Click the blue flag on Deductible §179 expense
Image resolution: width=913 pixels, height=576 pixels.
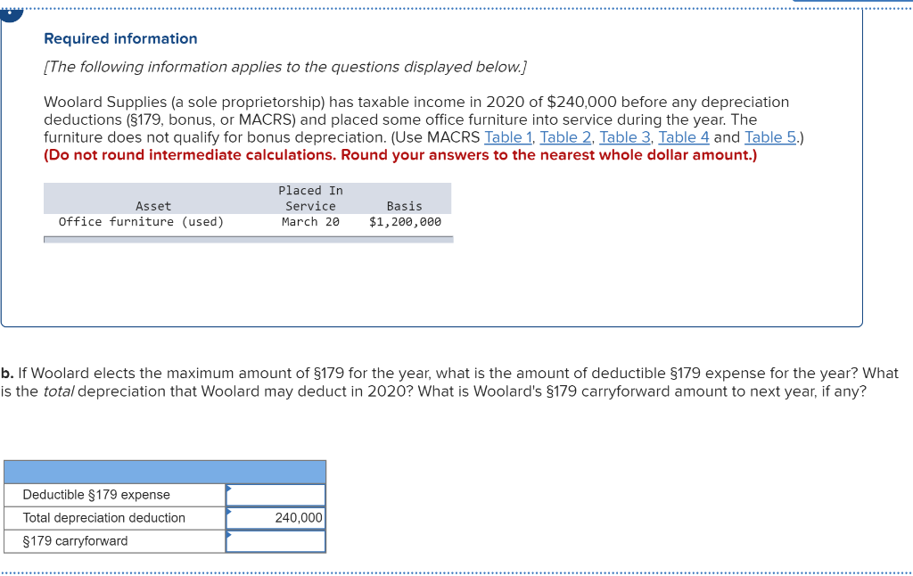(x=231, y=489)
